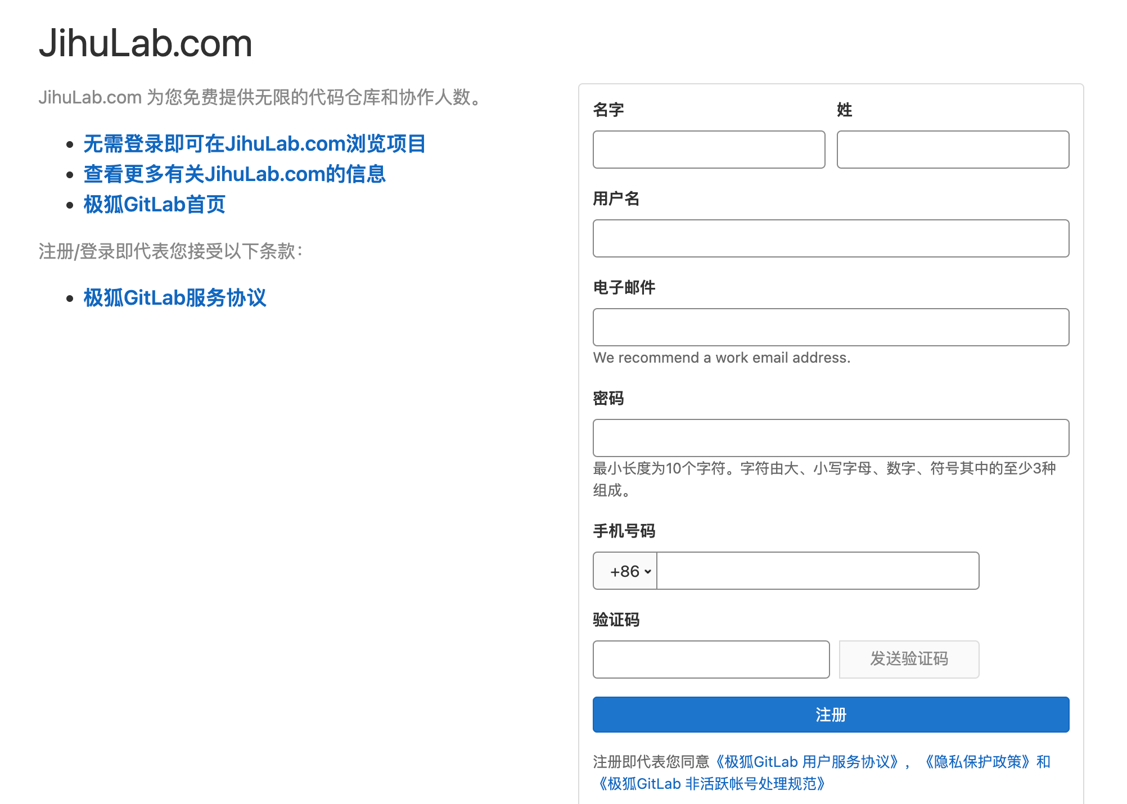Viewport: 1127px width, 804px height.
Task: Open the 极狐GitLab服务协议 link
Action: 175,298
